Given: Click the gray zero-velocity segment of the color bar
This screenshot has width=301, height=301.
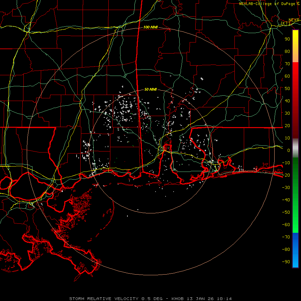Looking at the screenshot, I should 295,148.
